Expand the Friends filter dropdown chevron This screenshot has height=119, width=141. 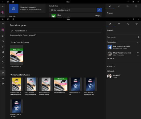tap(114, 66)
